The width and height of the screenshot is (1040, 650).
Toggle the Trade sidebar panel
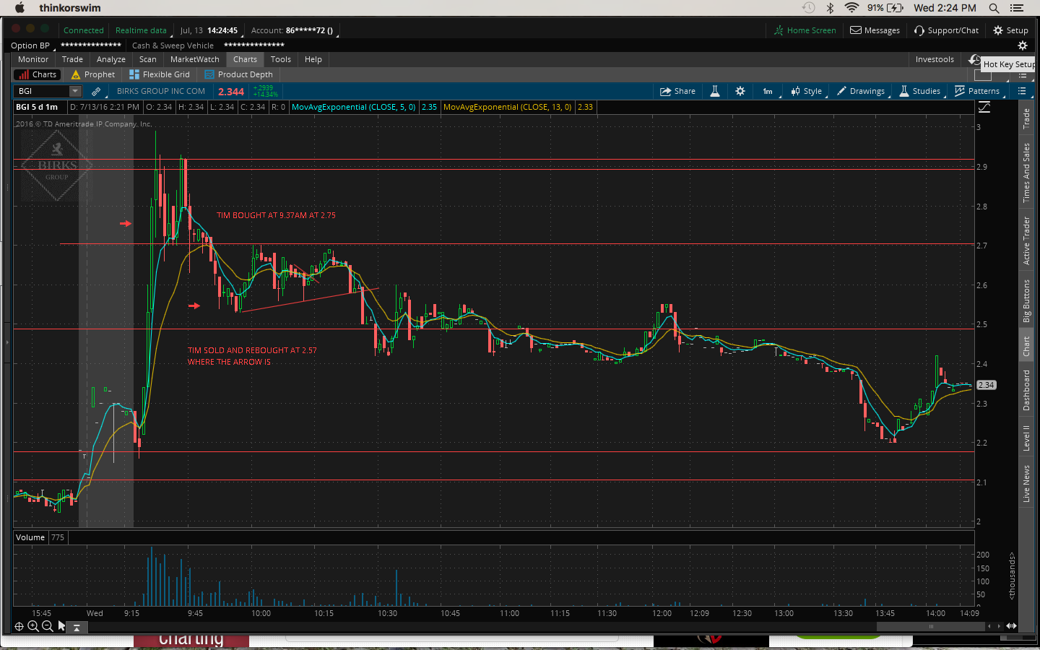coord(1026,119)
